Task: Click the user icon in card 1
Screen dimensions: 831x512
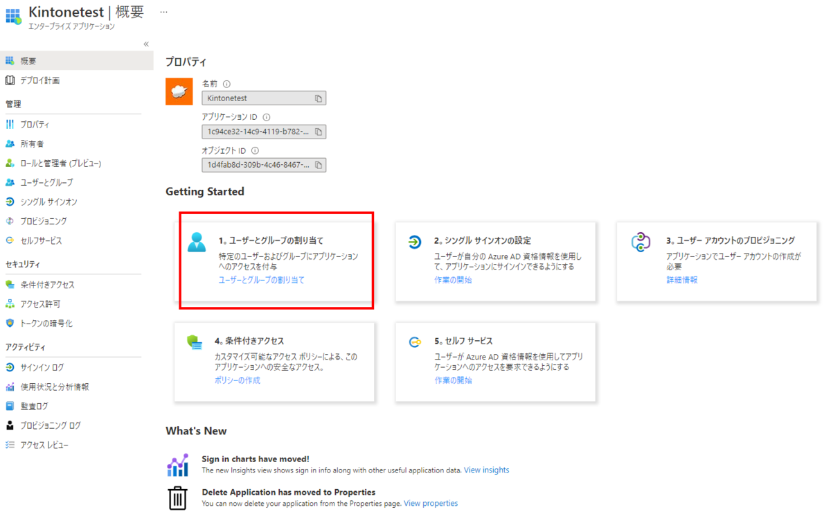Action: click(197, 241)
